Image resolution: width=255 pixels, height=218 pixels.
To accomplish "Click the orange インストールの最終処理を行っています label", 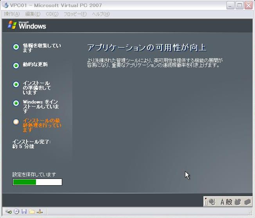I will coord(42,125).
